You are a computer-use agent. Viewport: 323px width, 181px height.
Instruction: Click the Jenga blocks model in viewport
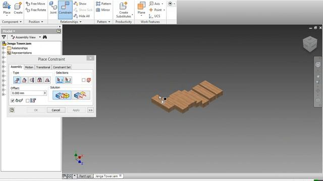coord(187,97)
